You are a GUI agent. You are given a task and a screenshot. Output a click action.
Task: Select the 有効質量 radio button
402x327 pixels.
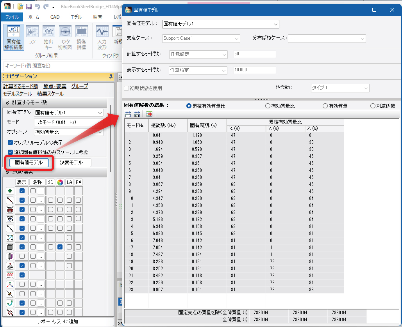(x=325, y=106)
